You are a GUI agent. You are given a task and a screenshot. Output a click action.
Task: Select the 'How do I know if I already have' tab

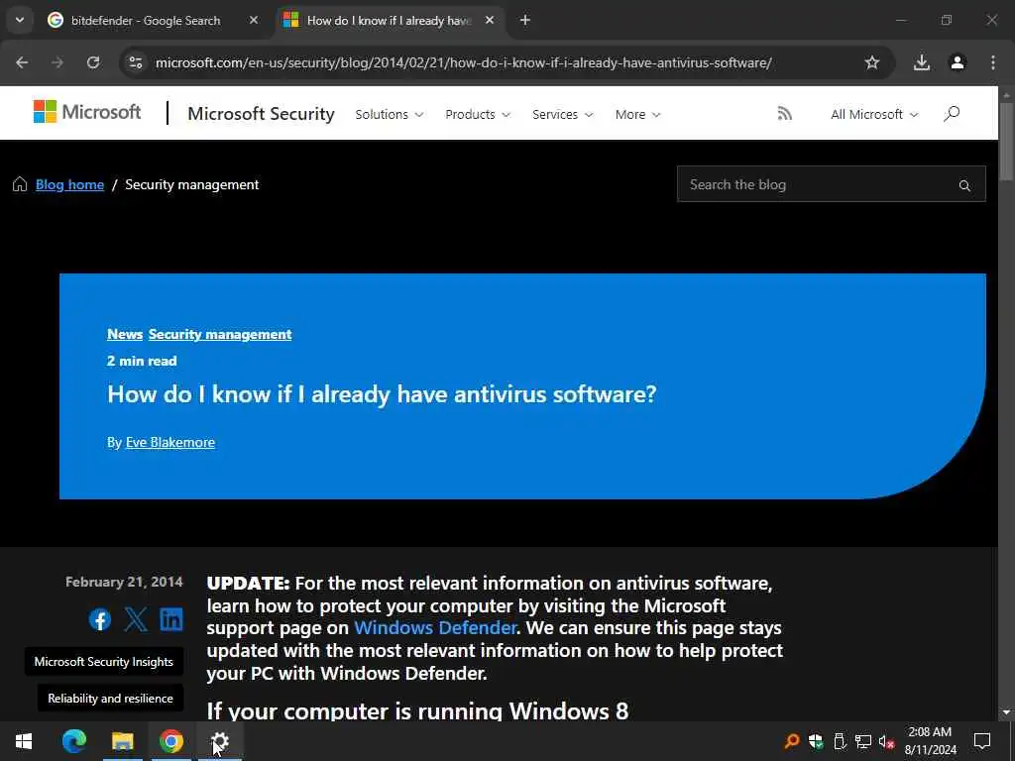390,20
